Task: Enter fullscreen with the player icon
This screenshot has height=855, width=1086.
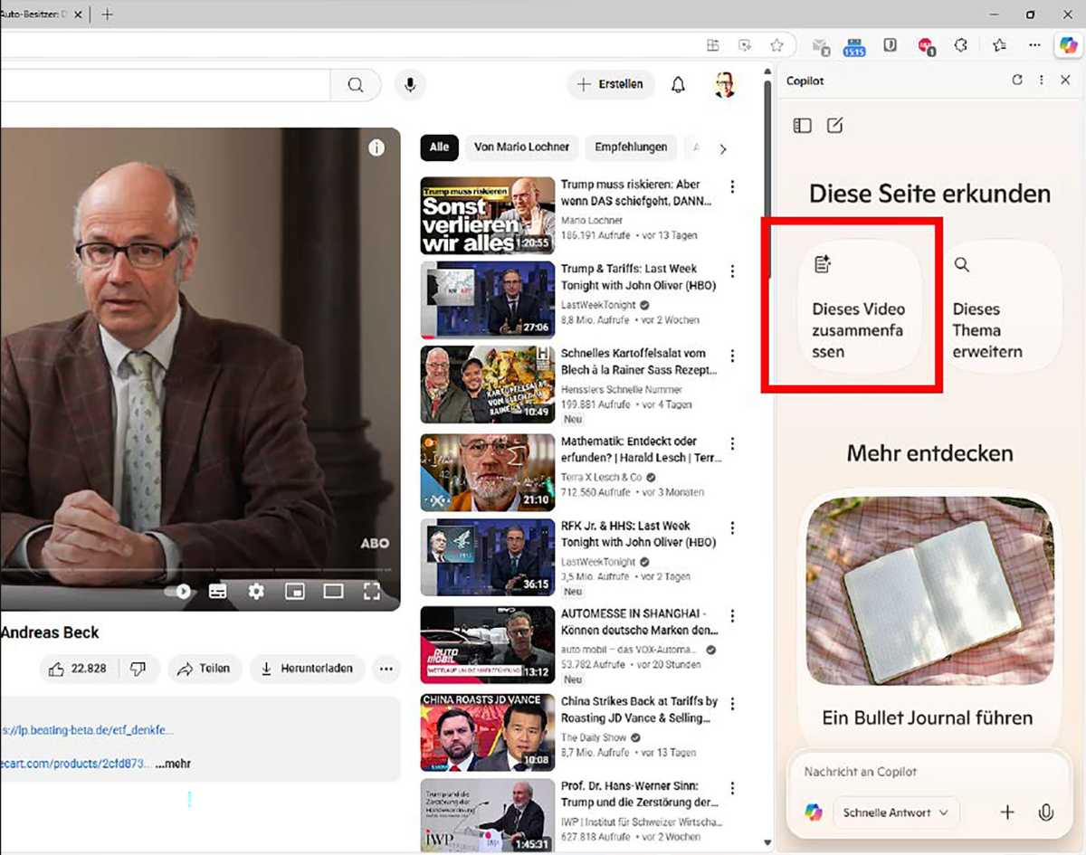Action: (372, 591)
